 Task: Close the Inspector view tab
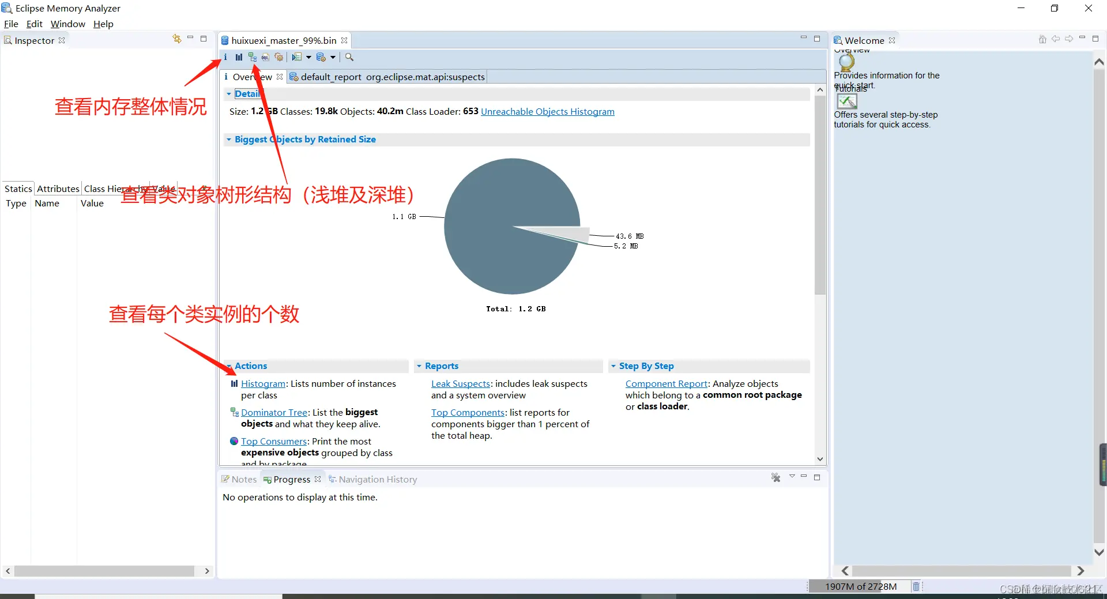(62, 40)
